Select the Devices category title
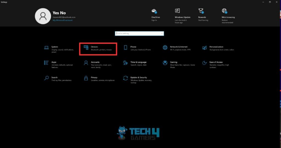 pyautogui.click(x=94, y=47)
